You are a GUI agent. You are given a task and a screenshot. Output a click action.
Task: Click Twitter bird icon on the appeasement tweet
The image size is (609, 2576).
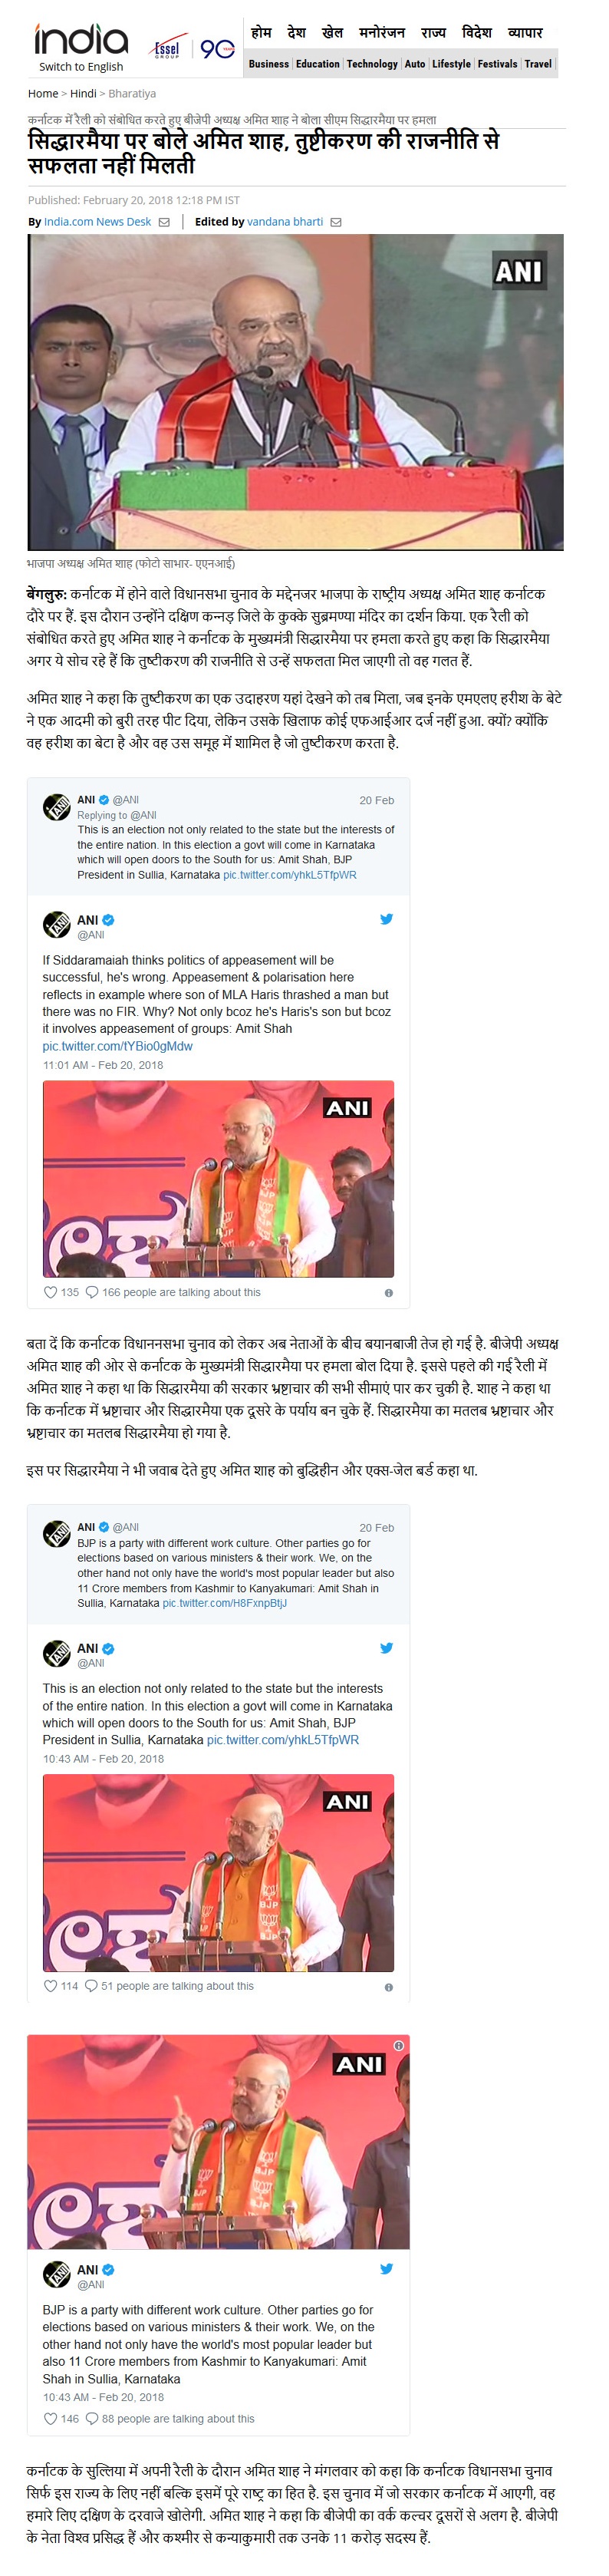point(386,919)
